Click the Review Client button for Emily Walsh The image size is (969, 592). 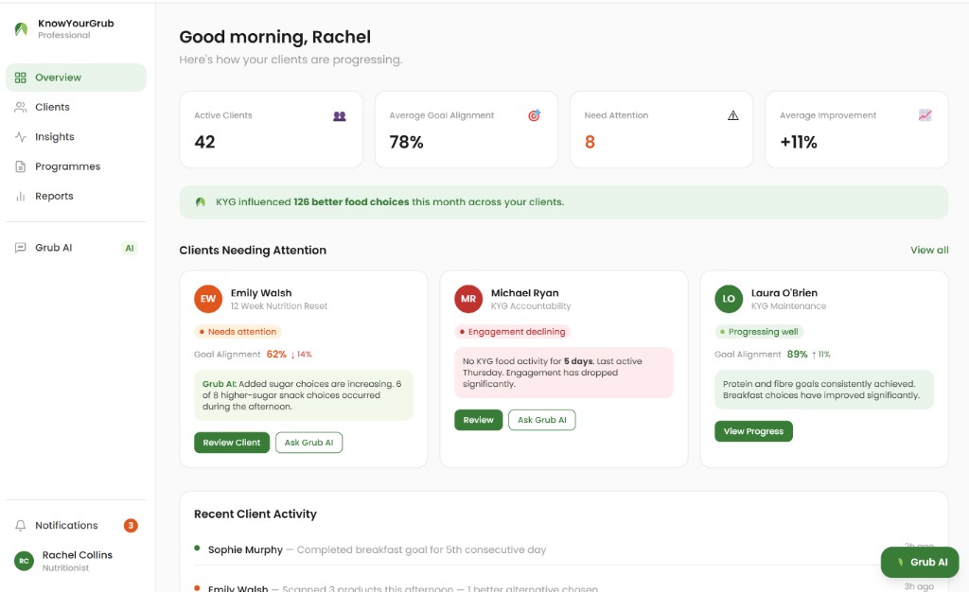click(232, 443)
